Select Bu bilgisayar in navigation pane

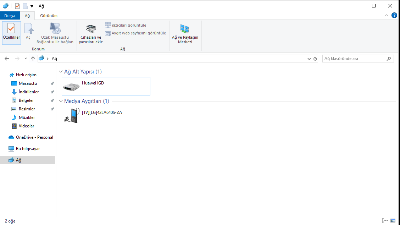point(28,149)
